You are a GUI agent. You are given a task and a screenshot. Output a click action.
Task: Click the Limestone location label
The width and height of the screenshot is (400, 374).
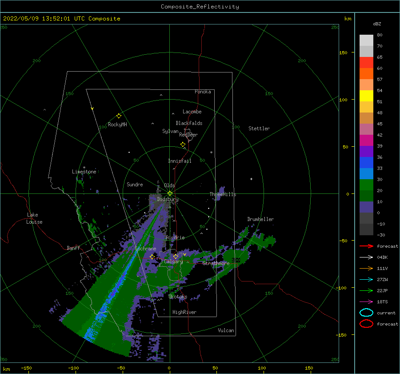pos(84,172)
